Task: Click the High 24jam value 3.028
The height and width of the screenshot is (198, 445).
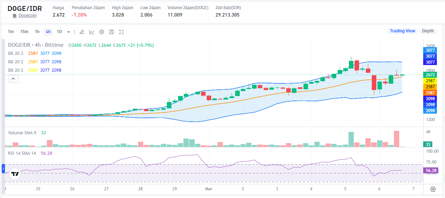Action: pos(118,15)
